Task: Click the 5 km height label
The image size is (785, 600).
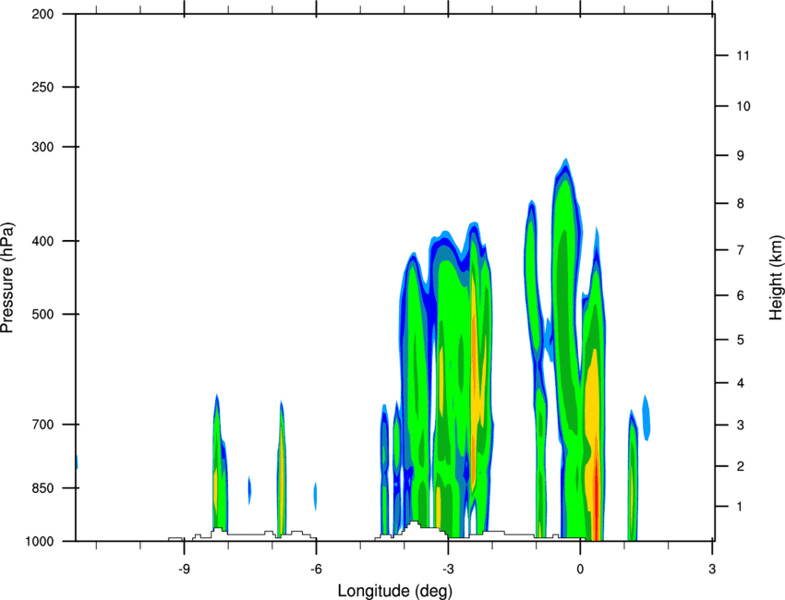Action: pos(740,340)
